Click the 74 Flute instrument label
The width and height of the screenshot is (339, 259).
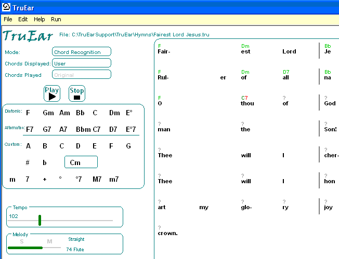pos(75,250)
